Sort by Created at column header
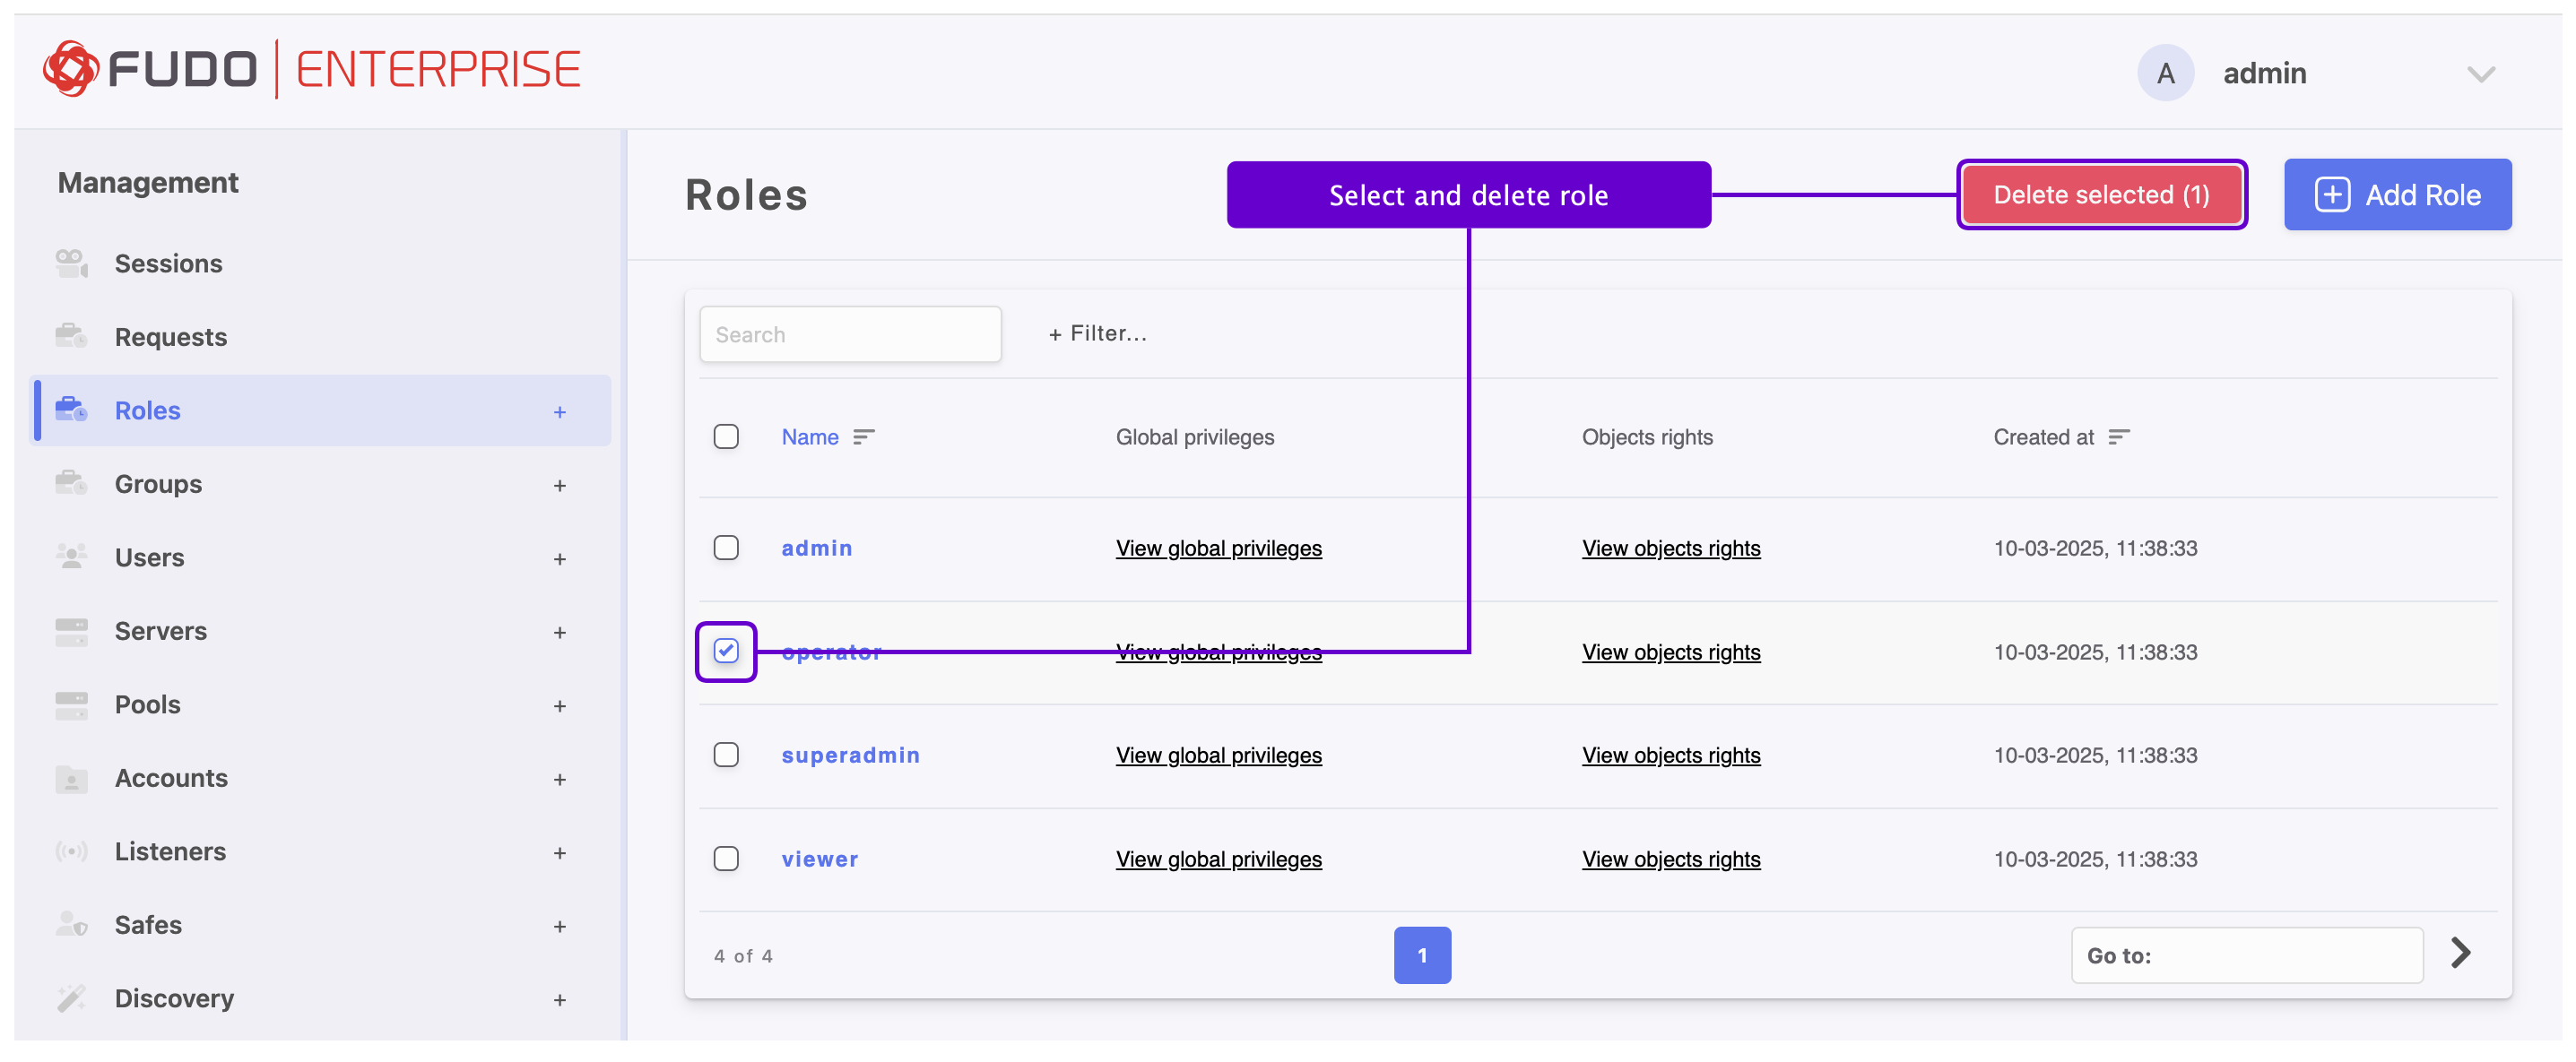 [x=2043, y=436]
